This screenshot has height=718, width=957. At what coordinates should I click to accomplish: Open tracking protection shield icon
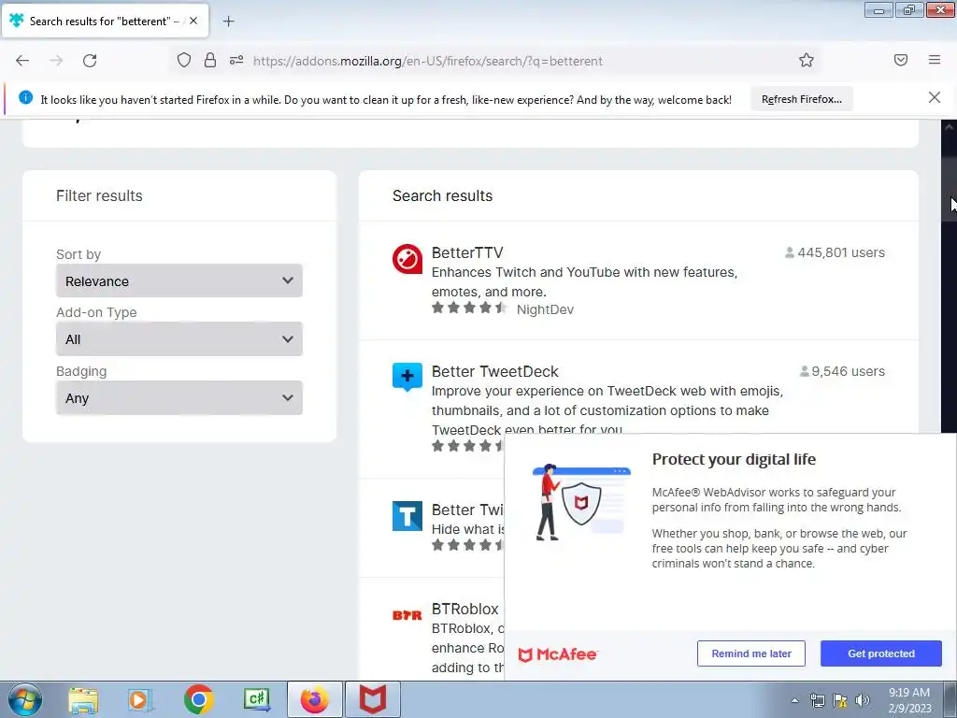pyautogui.click(x=184, y=60)
